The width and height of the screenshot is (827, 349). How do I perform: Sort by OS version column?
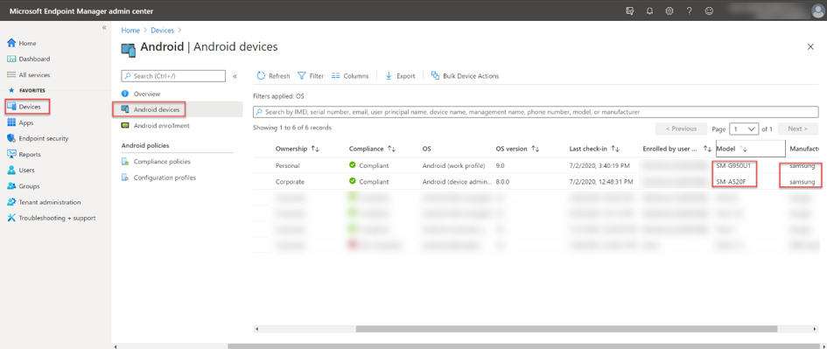(x=517, y=149)
